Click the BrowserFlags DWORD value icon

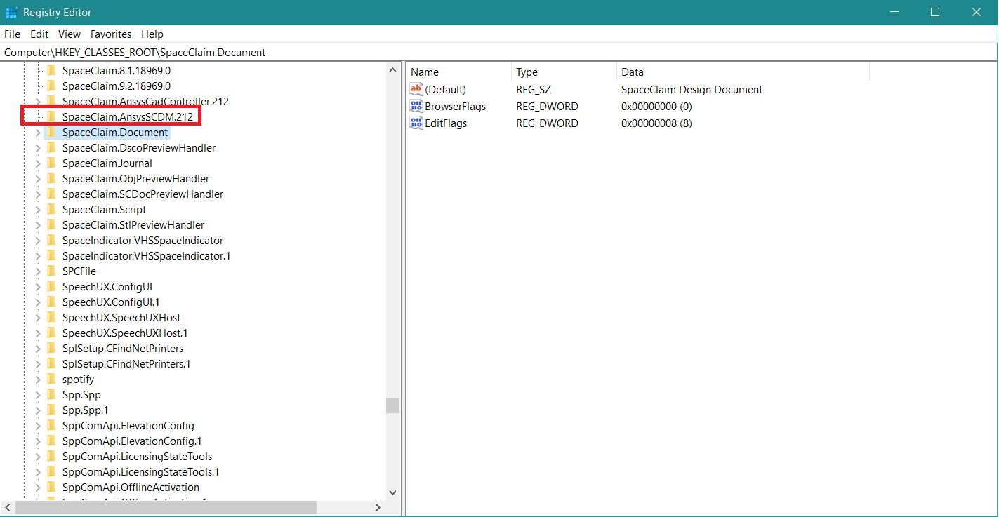point(416,107)
